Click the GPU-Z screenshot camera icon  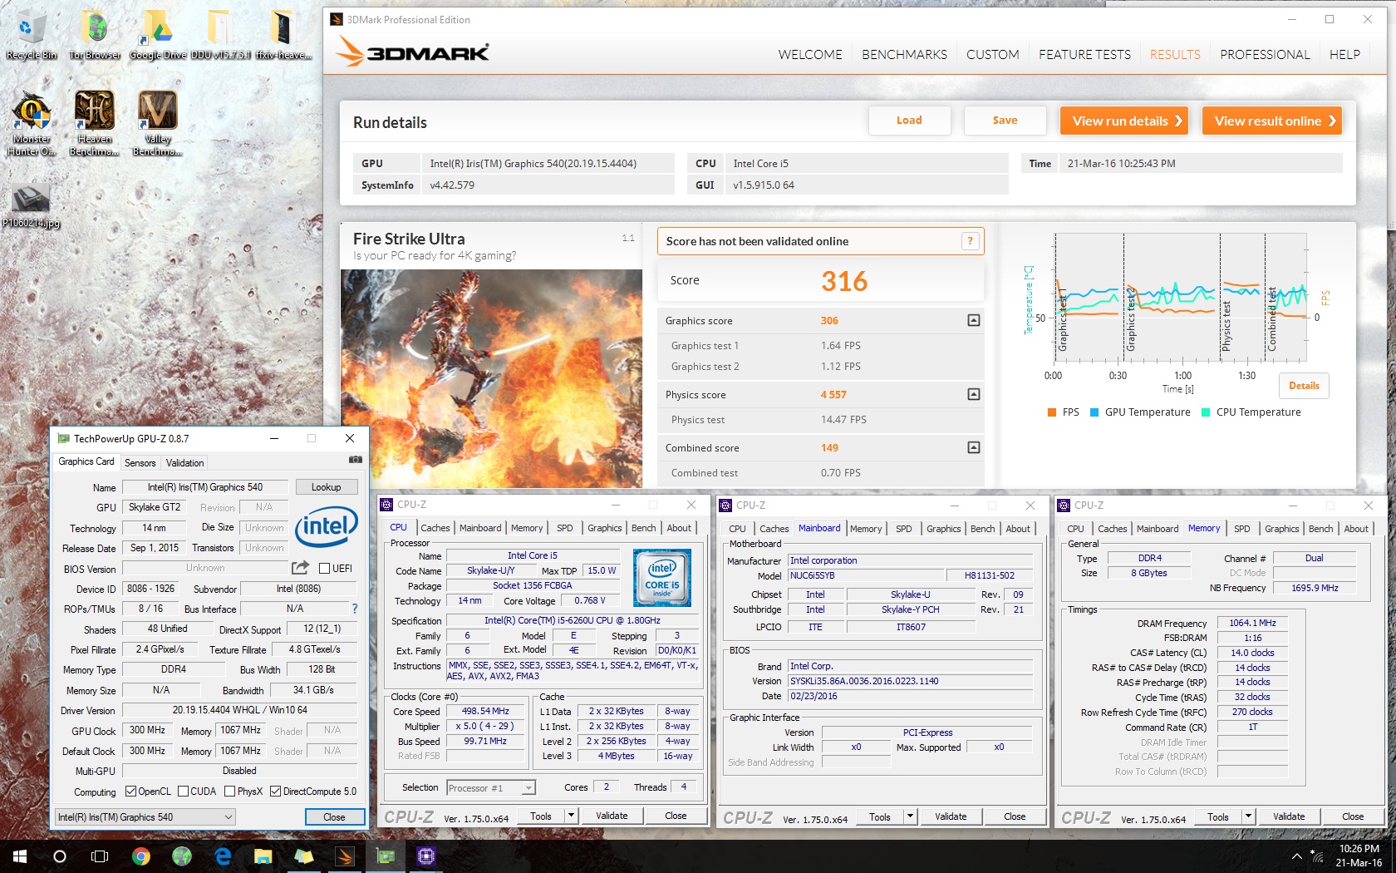(355, 459)
